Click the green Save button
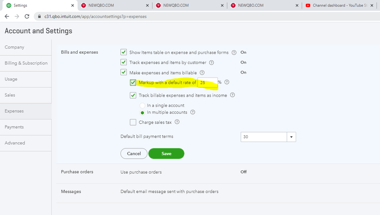380x215 pixels. (x=166, y=153)
